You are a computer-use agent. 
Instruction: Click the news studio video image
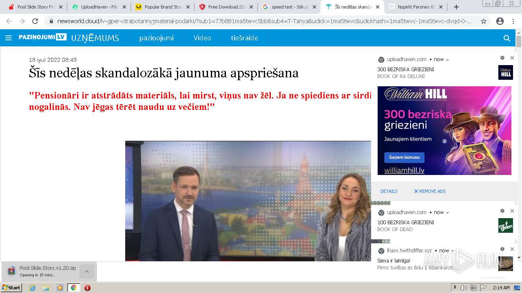click(x=248, y=201)
